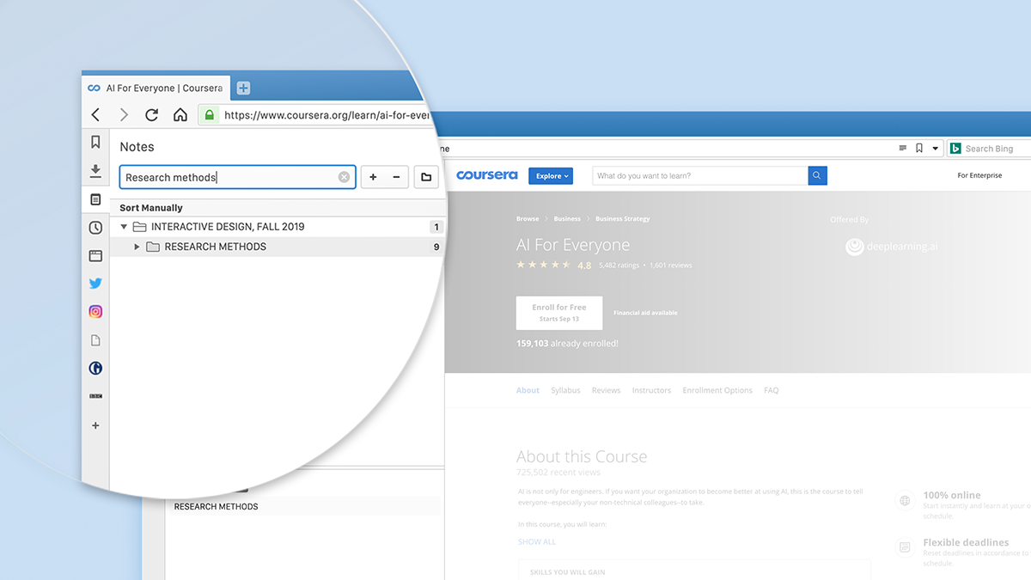The height and width of the screenshot is (580, 1031).
Task: Open the address bar bookmark dropdown arrow
Action: coord(936,148)
